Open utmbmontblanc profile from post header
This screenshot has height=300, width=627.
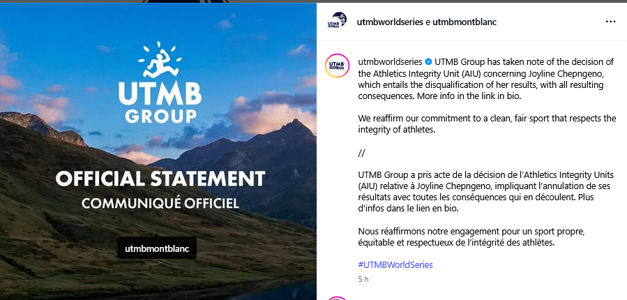tap(464, 22)
